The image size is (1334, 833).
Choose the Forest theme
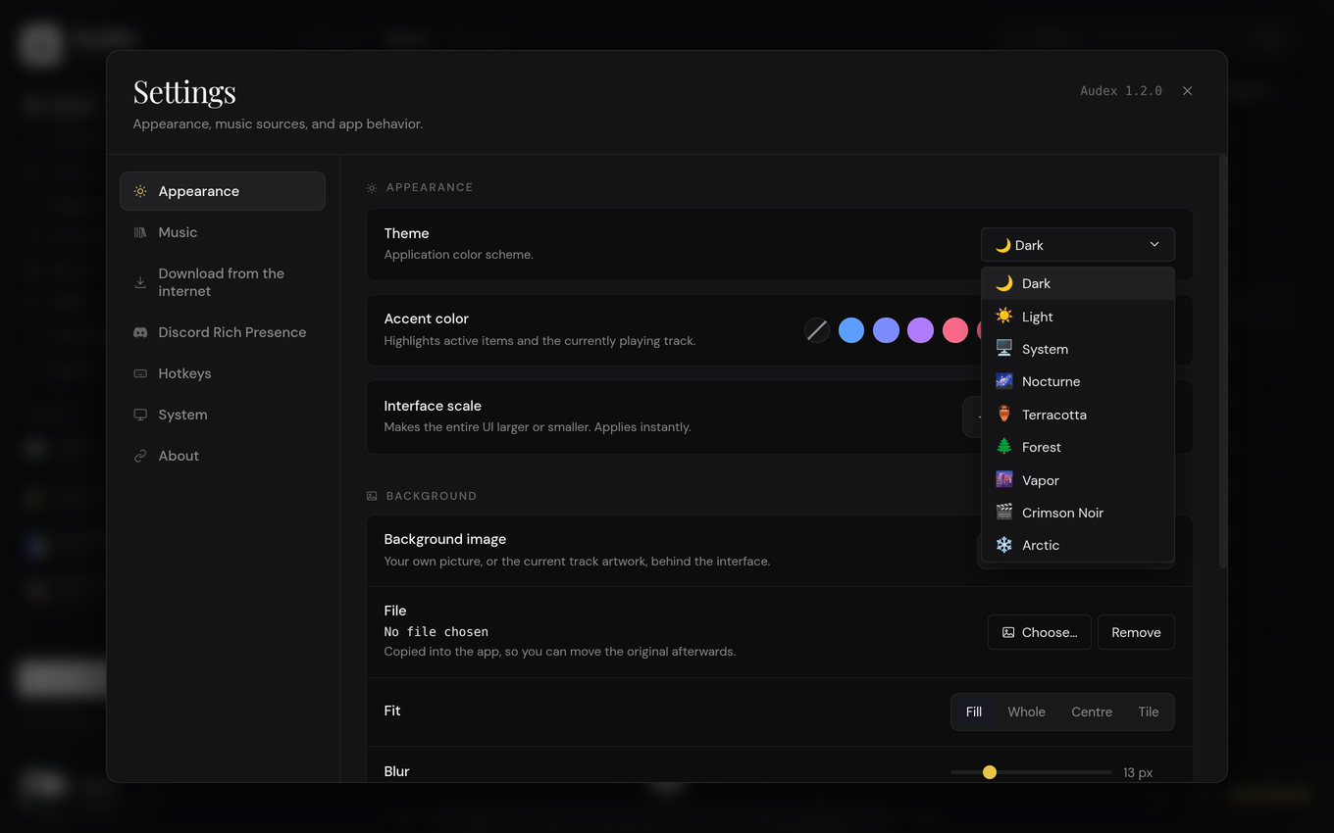pyautogui.click(x=1078, y=447)
